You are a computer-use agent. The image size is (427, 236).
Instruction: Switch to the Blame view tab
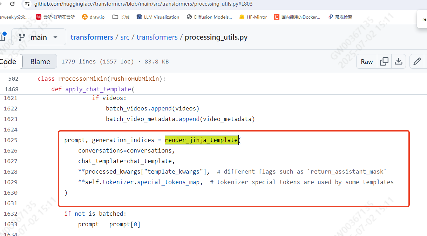pos(40,61)
